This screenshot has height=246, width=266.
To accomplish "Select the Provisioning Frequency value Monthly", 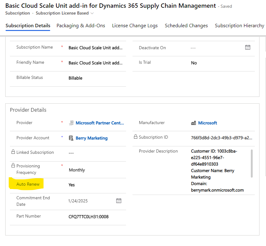I will [x=77, y=170].
